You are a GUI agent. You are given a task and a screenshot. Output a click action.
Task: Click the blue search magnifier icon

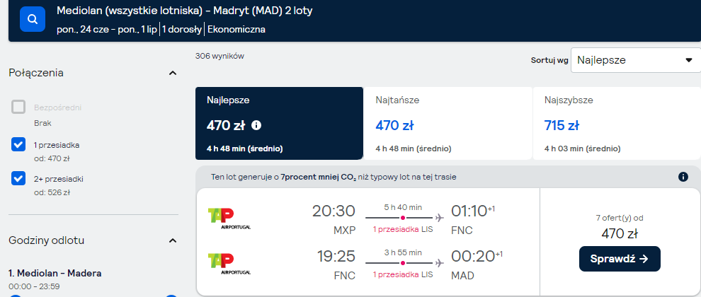pyautogui.click(x=33, y=19)
